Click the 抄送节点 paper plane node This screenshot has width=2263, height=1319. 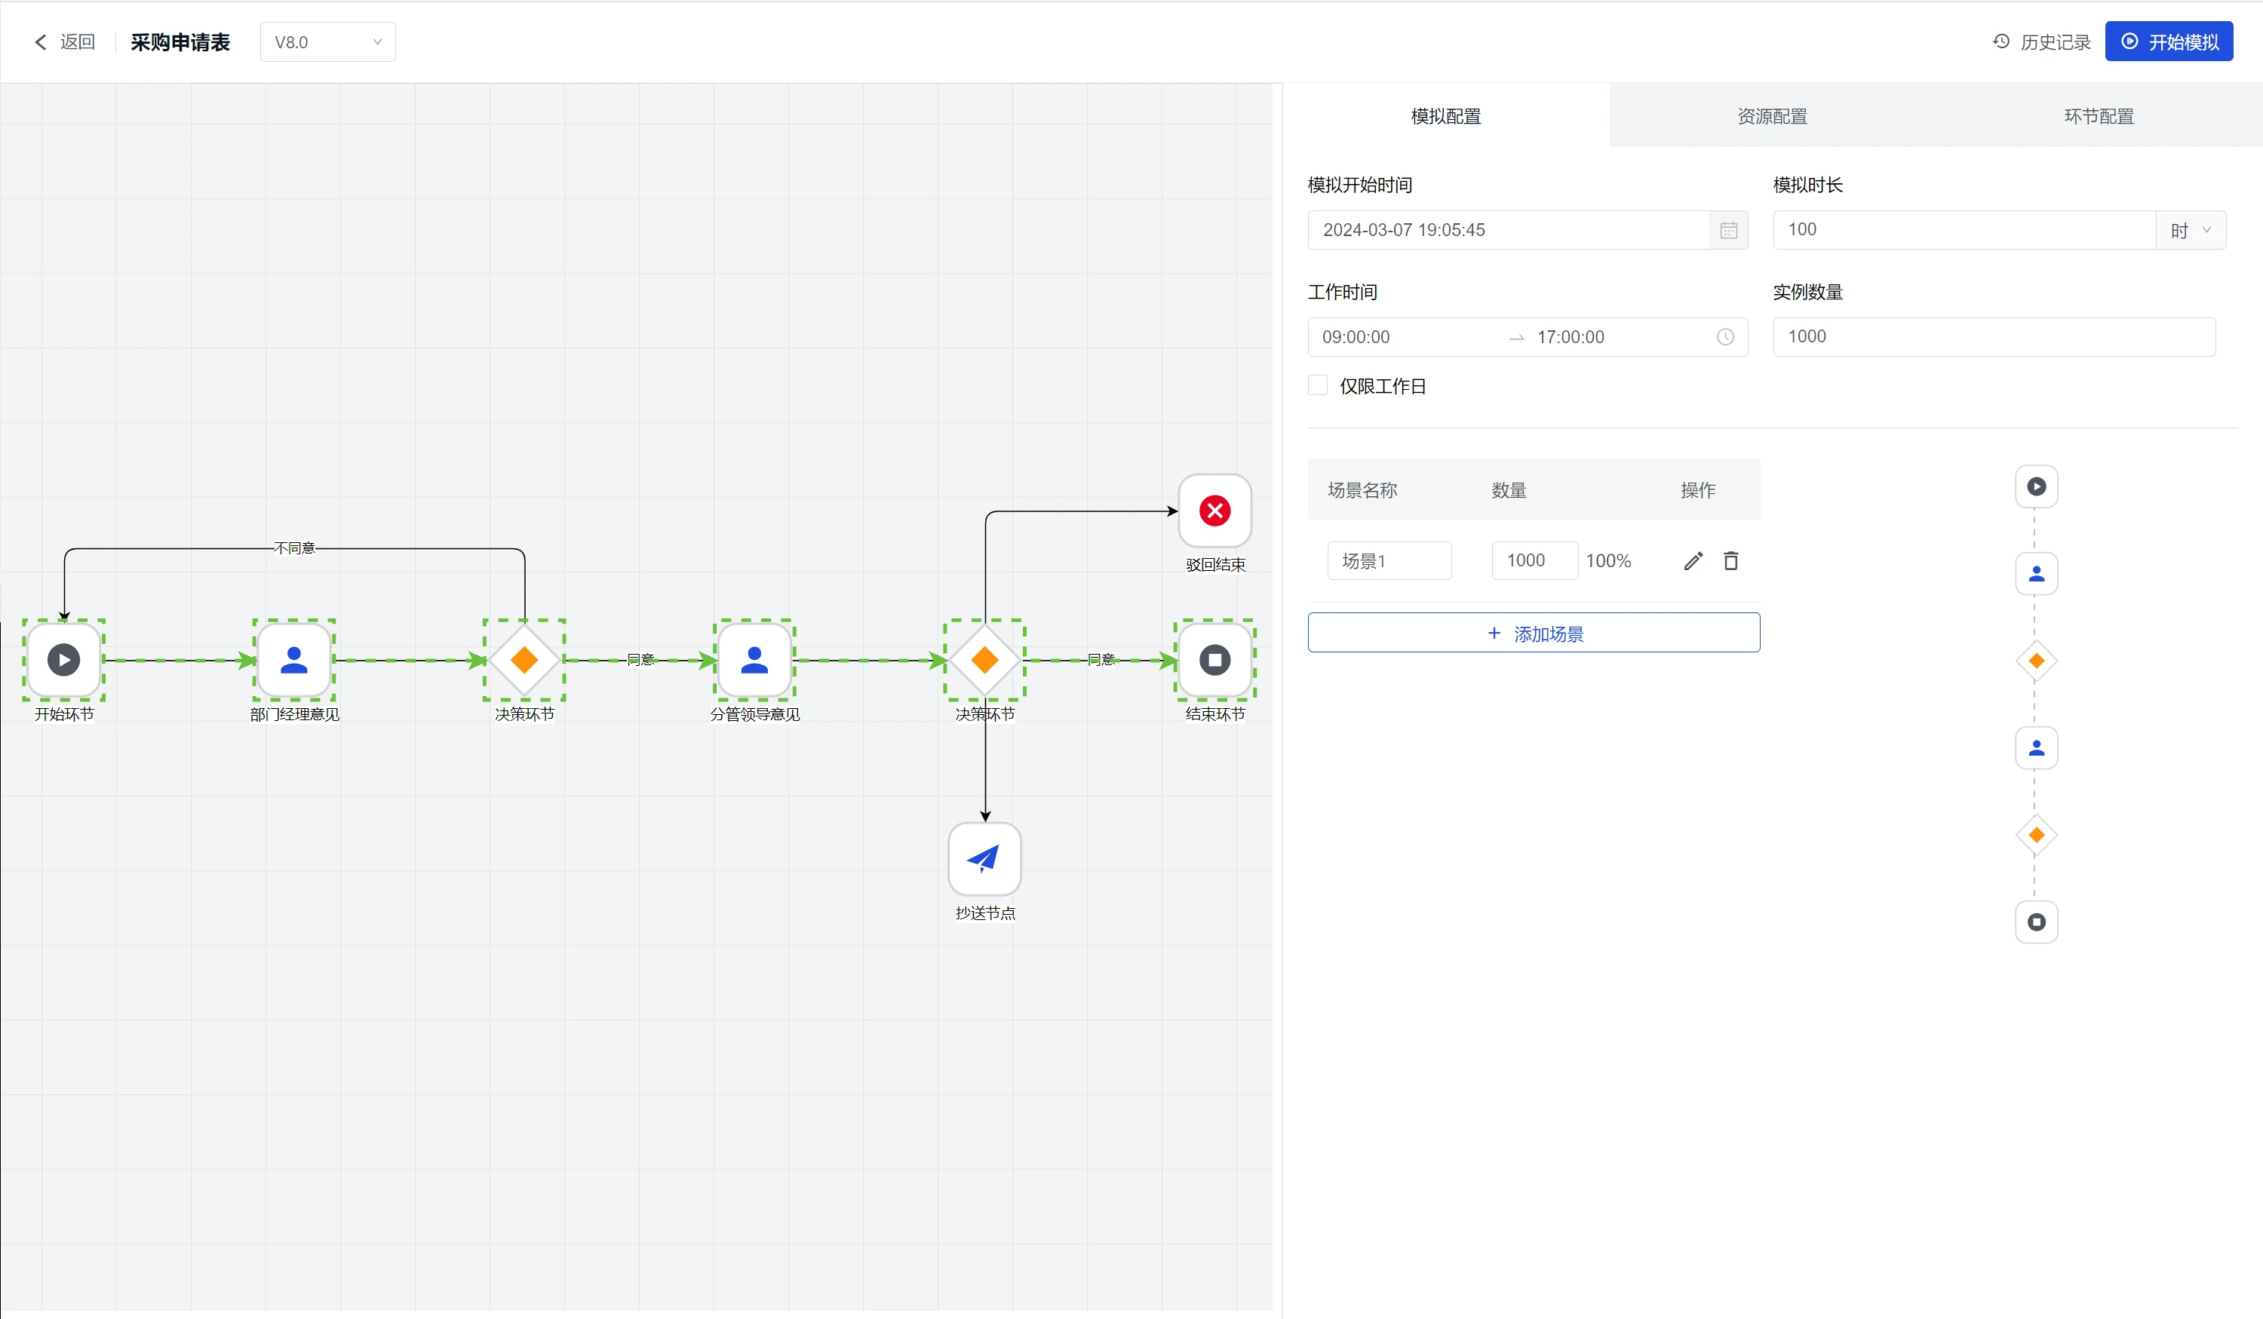tap(985, 859)
